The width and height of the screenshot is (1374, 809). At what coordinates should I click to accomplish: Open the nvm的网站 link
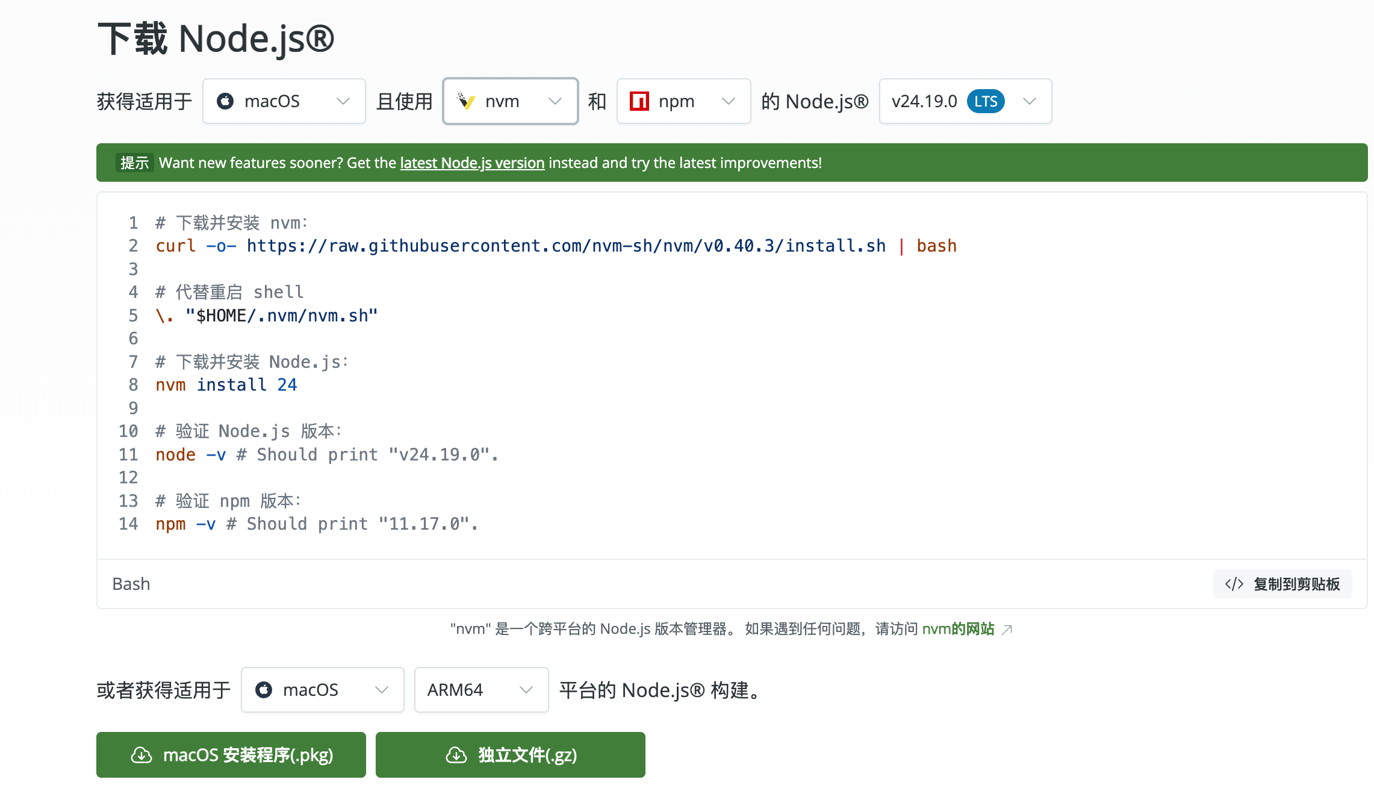point(958,629)
